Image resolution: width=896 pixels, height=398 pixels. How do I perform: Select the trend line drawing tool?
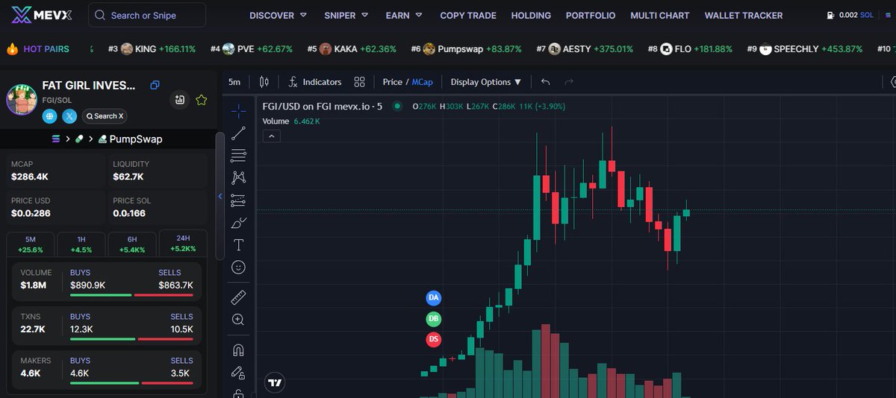point(238,133)
